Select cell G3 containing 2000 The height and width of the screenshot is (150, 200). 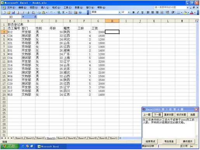(98, 32)
